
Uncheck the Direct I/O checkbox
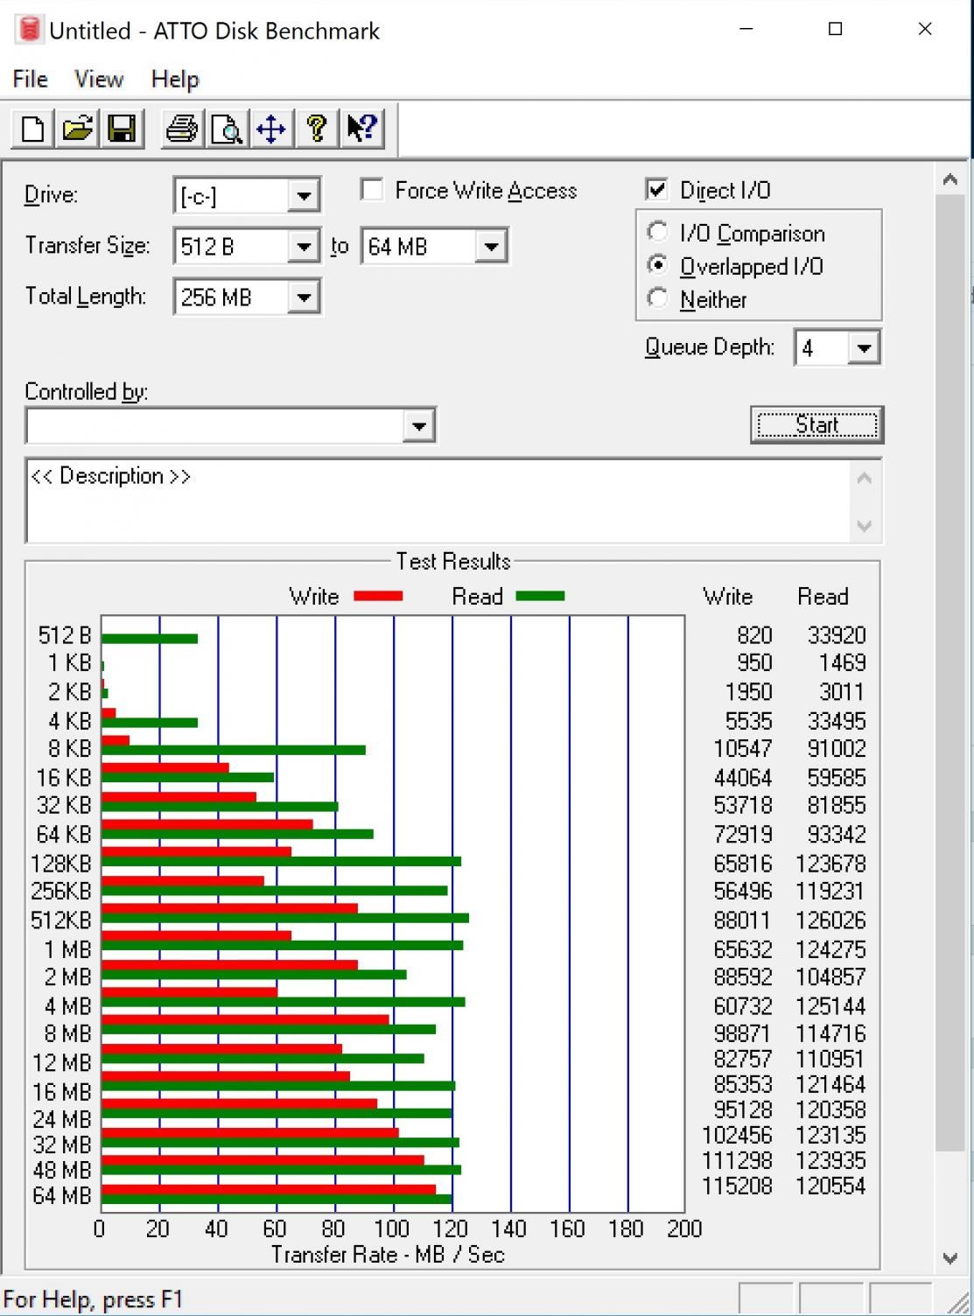[655, 189]
